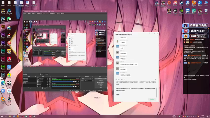This screenshot has width=210, height=118.
Task: Toggle visibility of fourth source row
Action: click(x=47, y=83)
